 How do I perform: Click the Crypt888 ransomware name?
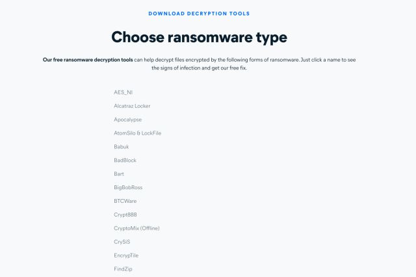point(125,215)
